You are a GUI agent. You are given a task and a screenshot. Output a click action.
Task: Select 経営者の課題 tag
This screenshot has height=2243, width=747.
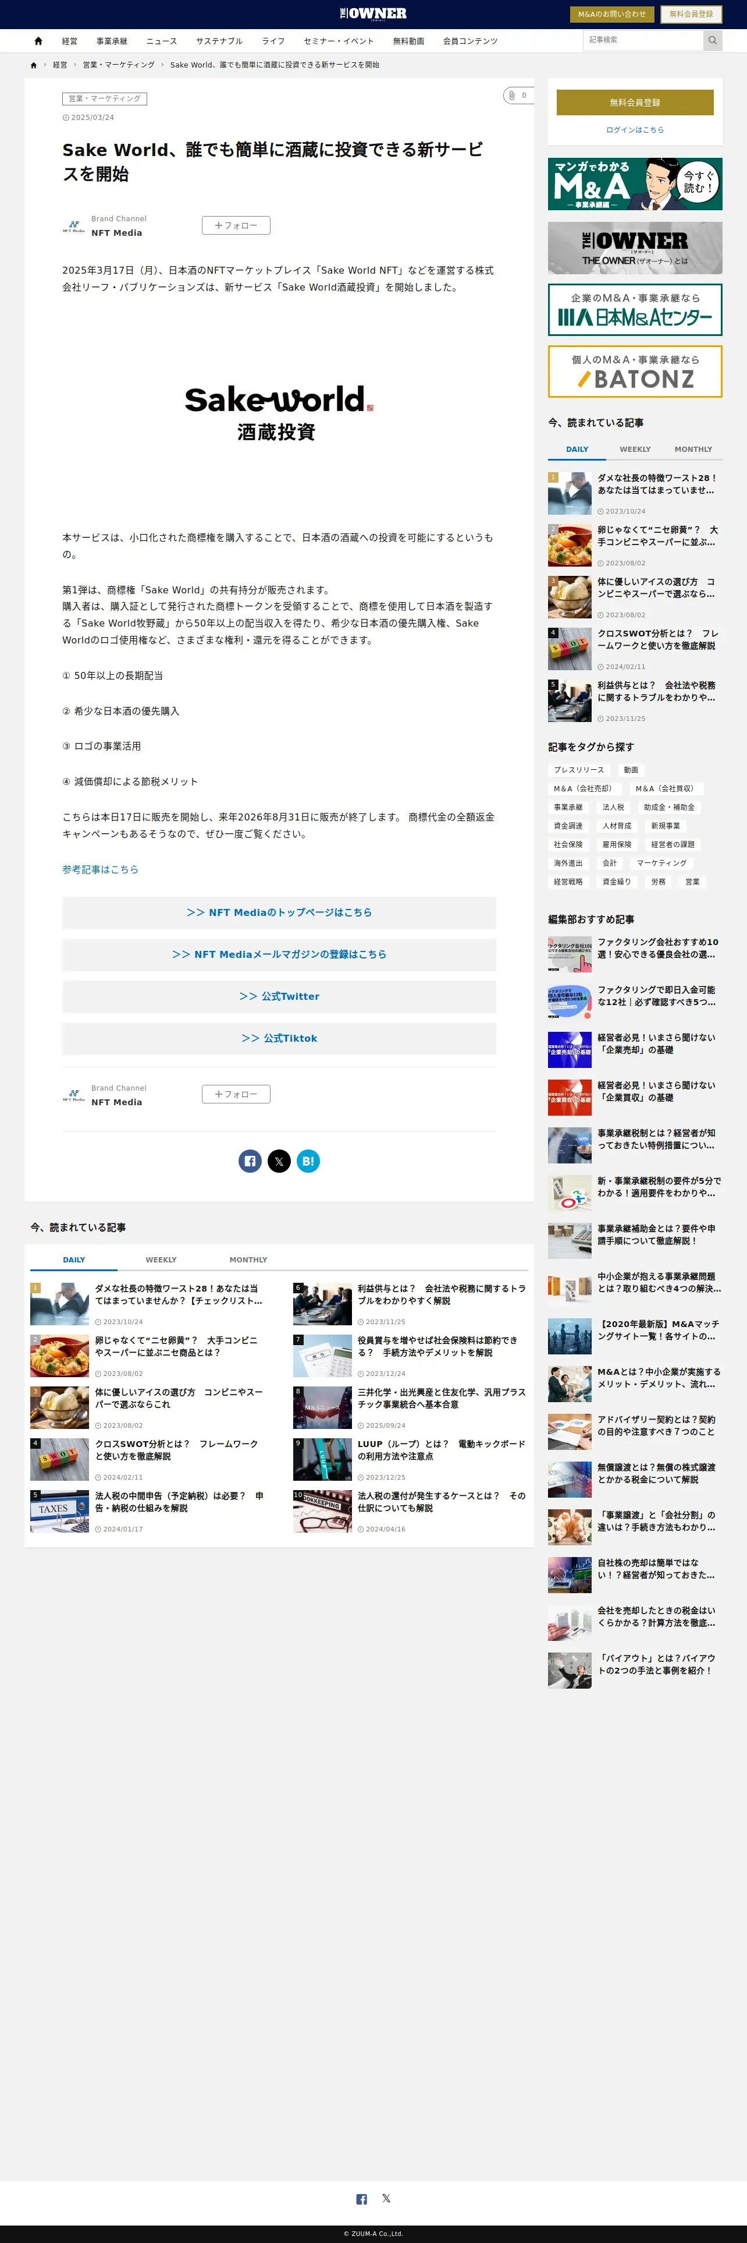(672, 844)
